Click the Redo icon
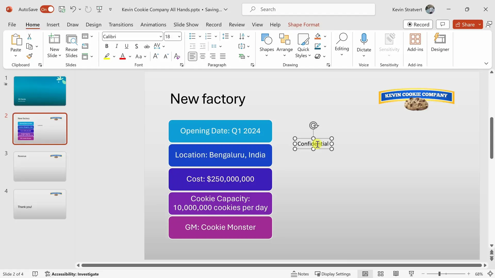The height and width of the screenshot is (278, 495). pyautogui.click(x=88, y=9)
